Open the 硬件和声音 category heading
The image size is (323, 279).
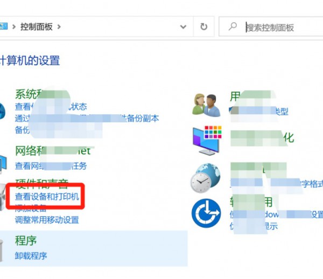pos(41,183)
